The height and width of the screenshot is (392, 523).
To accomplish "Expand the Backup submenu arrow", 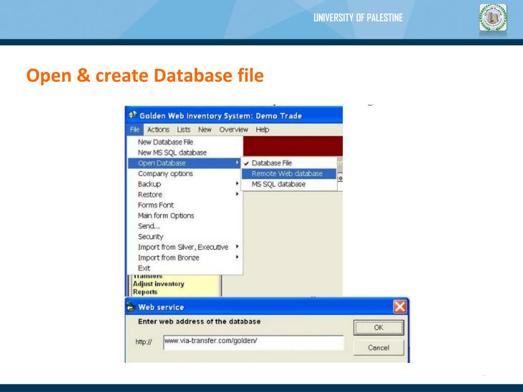I will coord(237,184).
